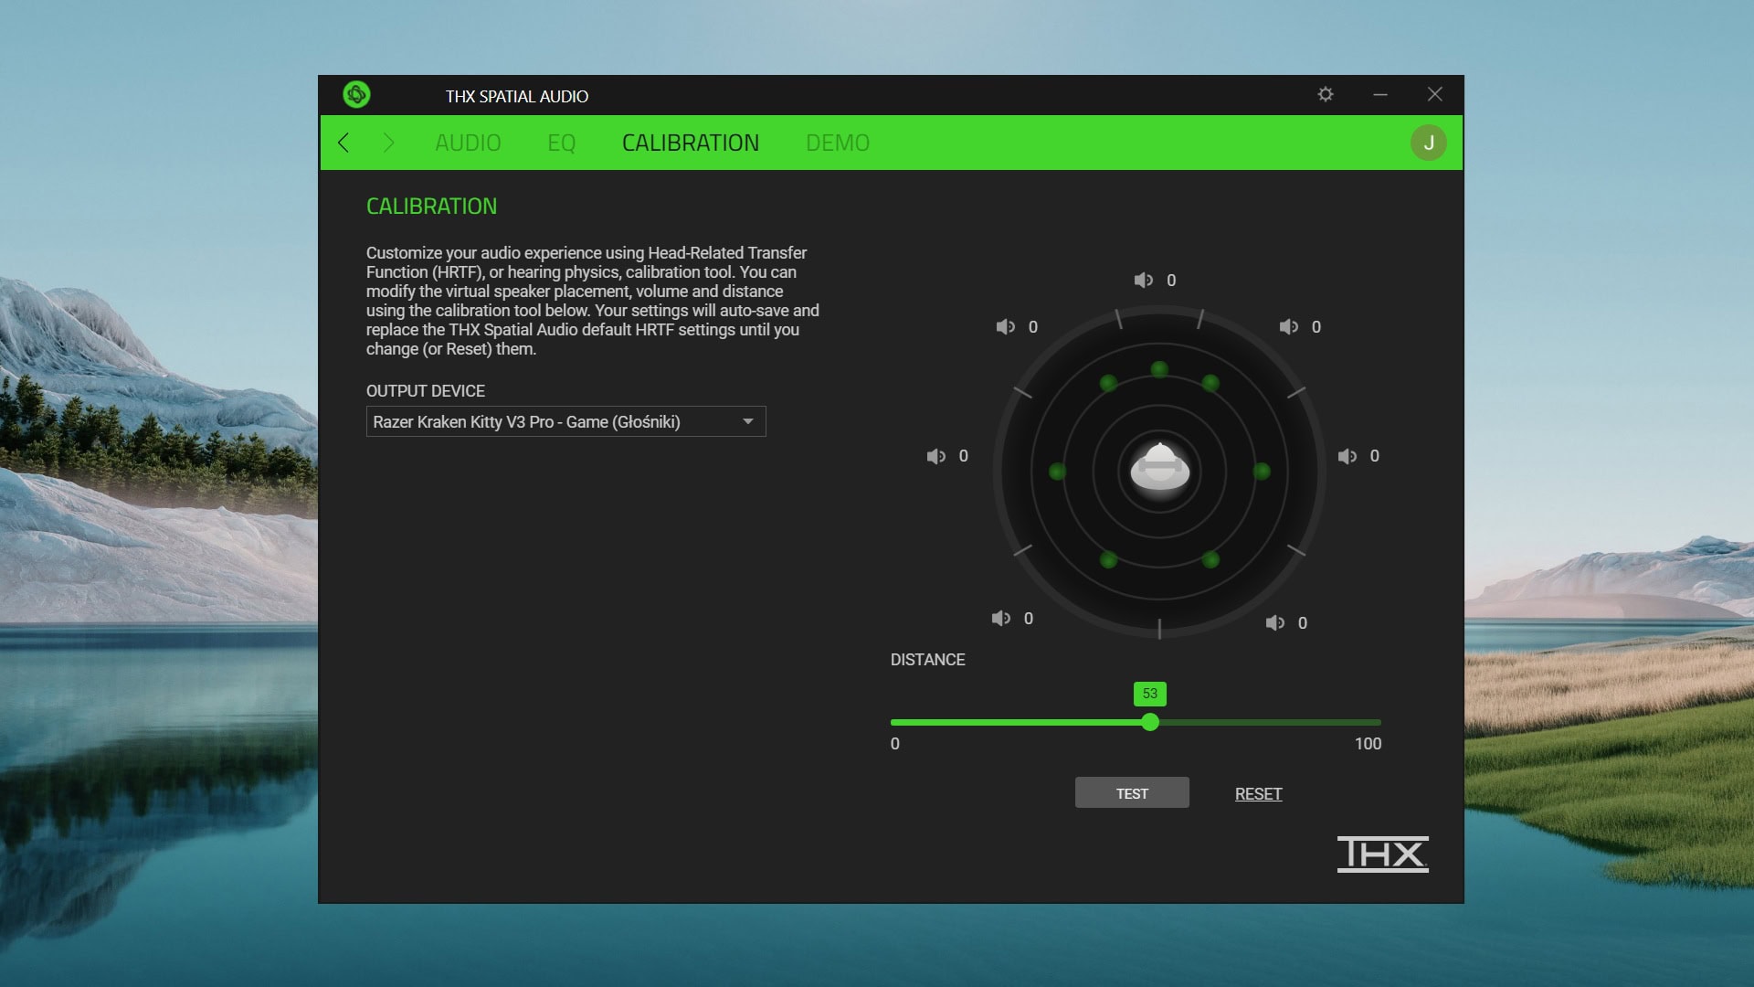The height and width of the screenshot is (987, 1754).
Task: Click the RESET link
Action: click(x=1258, y=793)
